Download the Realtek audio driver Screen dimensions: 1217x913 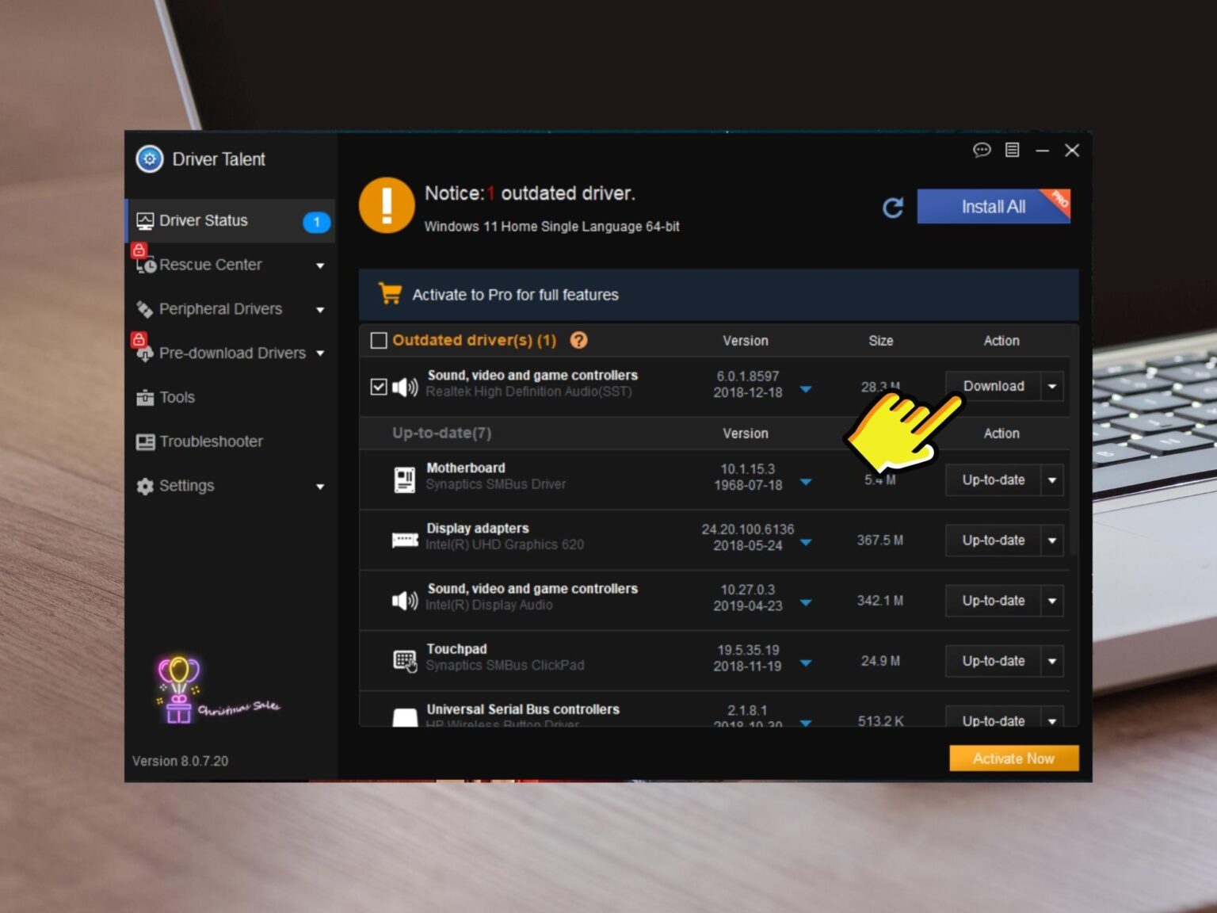[x=994, y=387]
